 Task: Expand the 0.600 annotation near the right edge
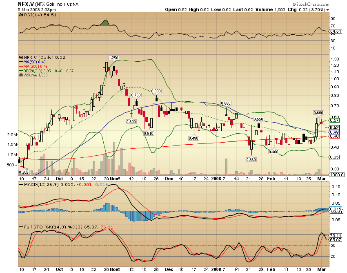click(318, 113)
